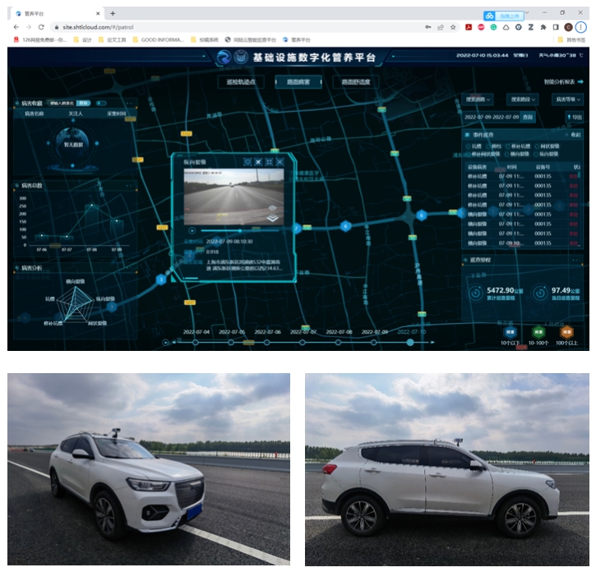Select the 修补坑槽 radio option
596x572 pixels.
click(x=508, y=146)
